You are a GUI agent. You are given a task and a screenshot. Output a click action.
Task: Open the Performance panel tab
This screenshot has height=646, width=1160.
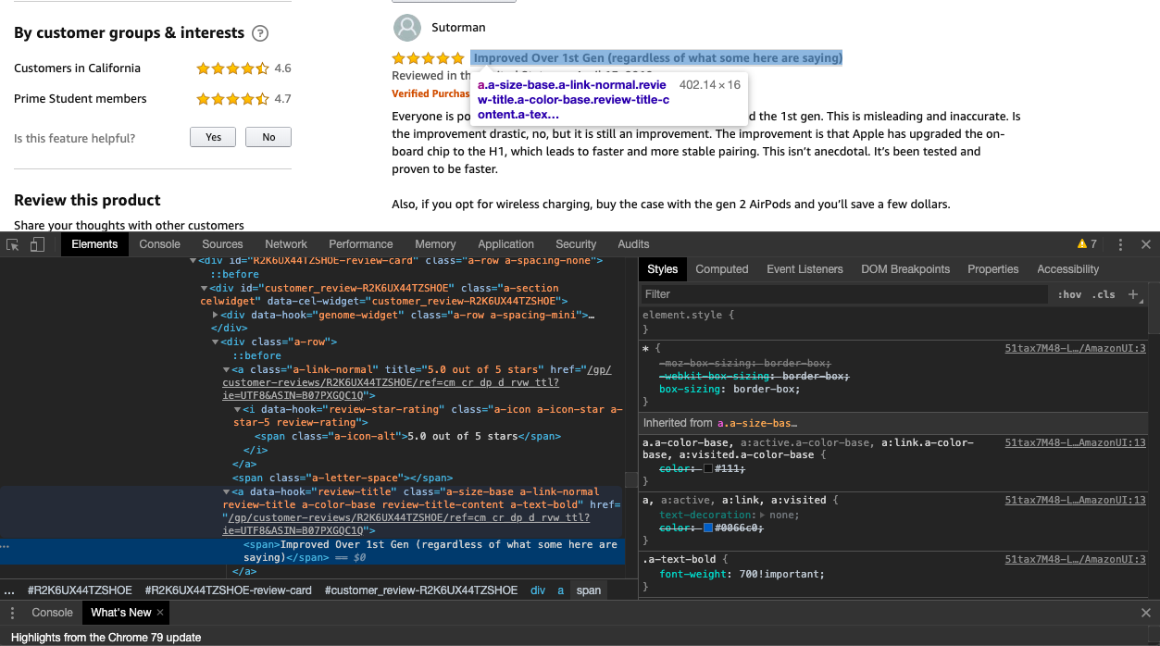tap(361, 244)
